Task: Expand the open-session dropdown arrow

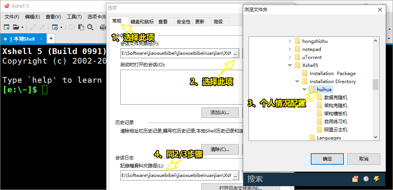Action: [23, 27]
